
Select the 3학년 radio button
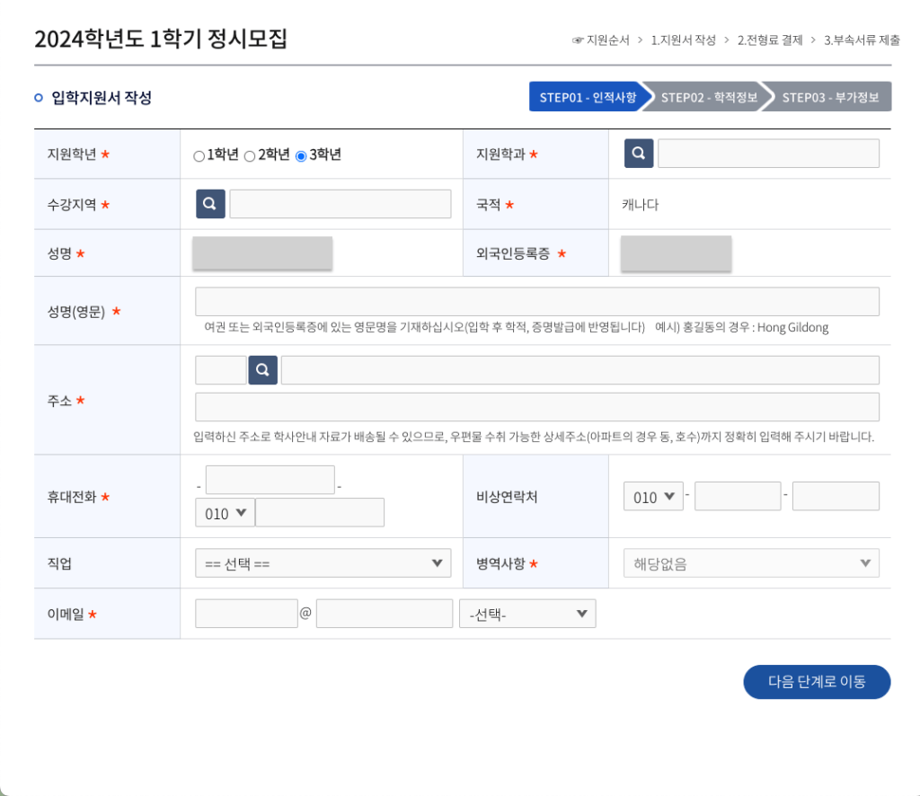[x=301, y=156]
